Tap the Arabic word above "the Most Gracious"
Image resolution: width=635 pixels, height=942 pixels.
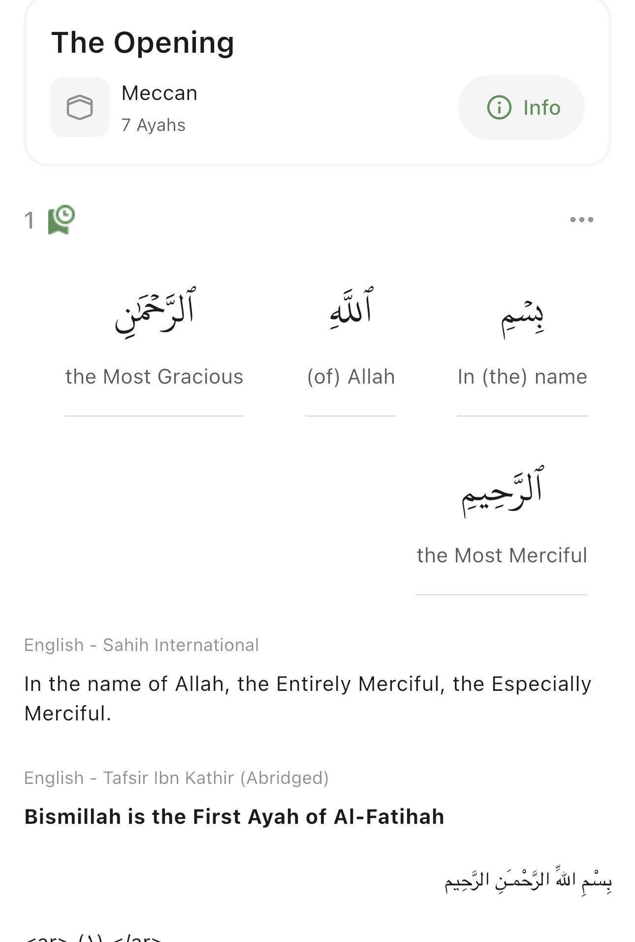click(155, 310)
